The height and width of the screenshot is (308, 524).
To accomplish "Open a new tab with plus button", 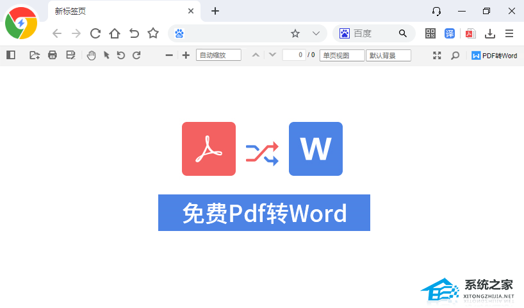I will [x=215, y=11].
